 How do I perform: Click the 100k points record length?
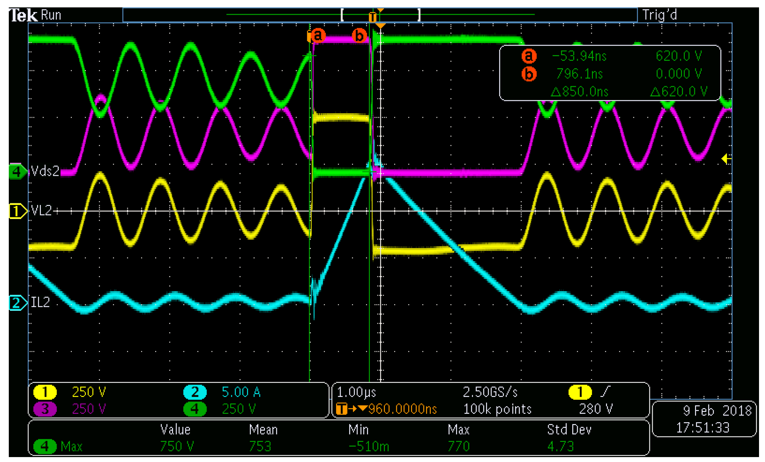pyautogui.click(x=497, y=409)
